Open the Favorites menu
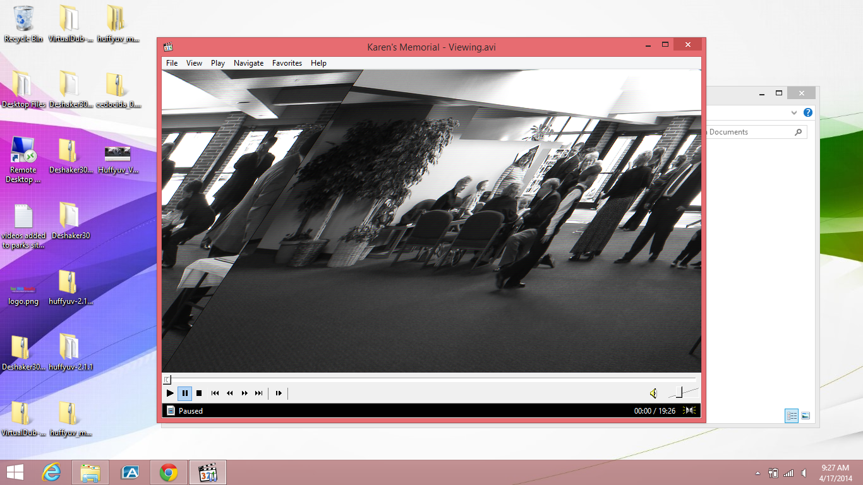 pos(287,63)
